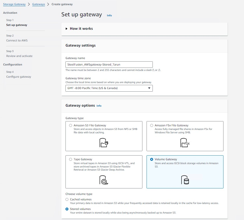Click the 'Gateway settings' heading
Viewport: 244px width, 220px height.
(81, 46)
